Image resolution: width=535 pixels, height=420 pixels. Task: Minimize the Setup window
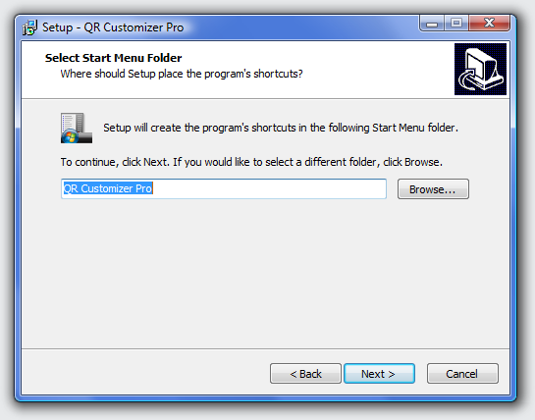click(432, 24)
